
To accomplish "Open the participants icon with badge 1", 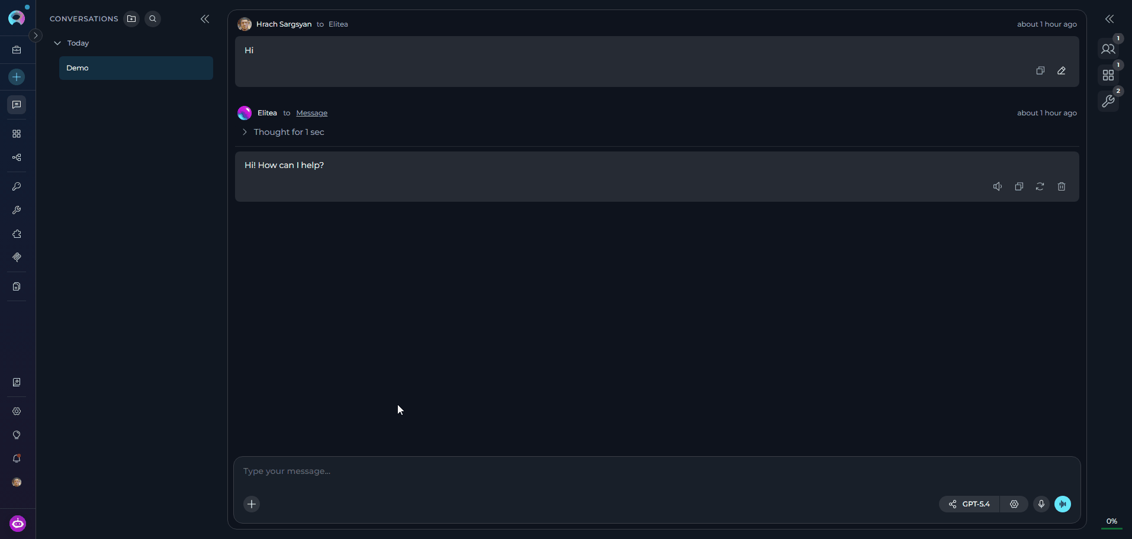I will coord(1108,49).
